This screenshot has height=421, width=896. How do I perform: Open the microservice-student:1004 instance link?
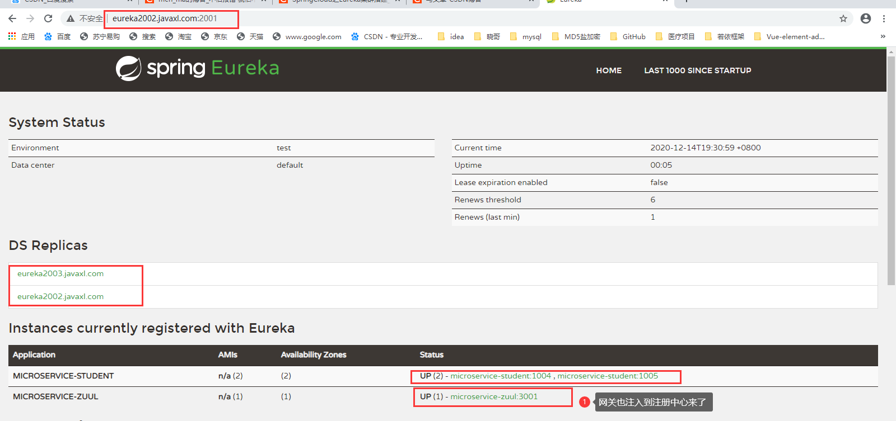point(501,376)
